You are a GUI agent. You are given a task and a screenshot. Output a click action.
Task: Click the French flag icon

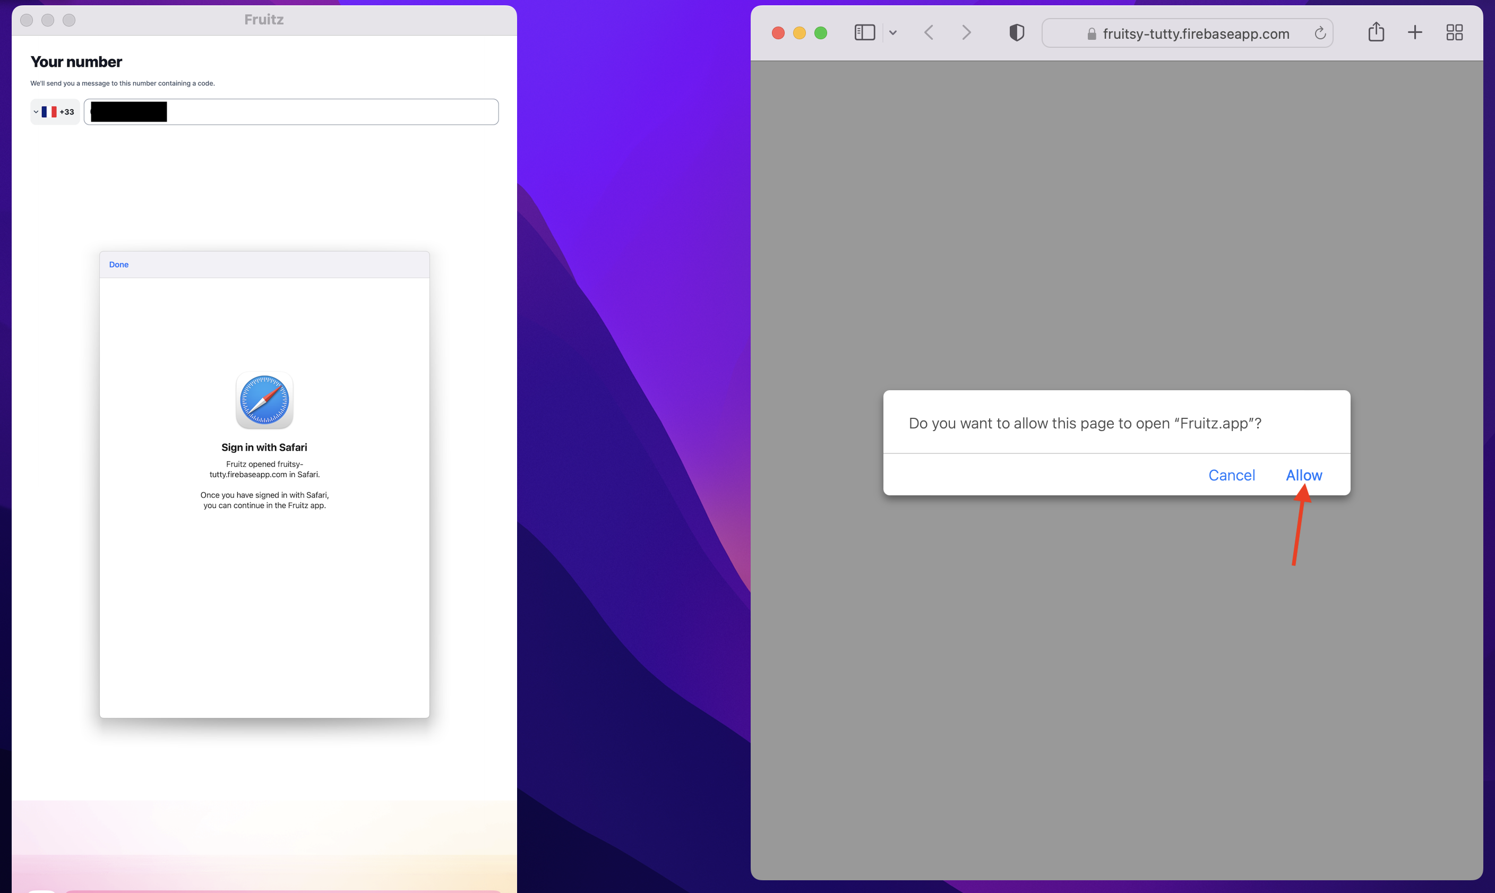coord(49,112)
